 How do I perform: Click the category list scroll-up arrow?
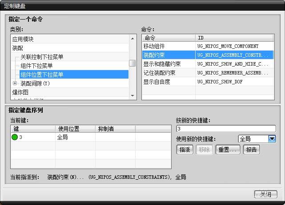click(132, 39)
